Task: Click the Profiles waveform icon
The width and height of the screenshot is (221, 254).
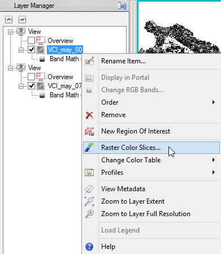Action: pyautogui.click(x=89, y=173)
